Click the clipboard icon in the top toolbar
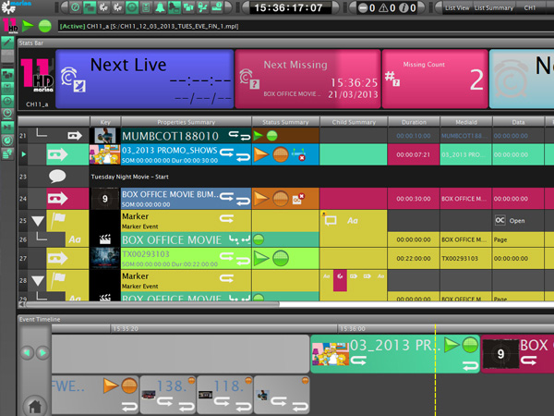 146,7
